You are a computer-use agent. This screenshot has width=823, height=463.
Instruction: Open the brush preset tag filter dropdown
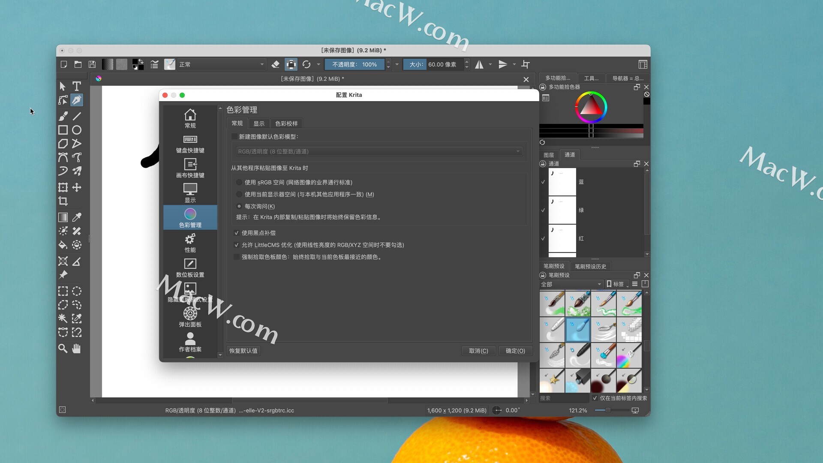[571, 284]
